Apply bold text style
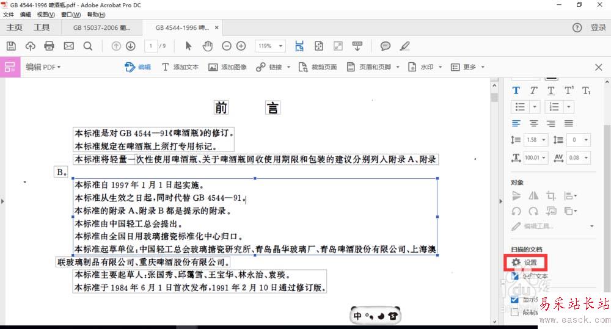The width and height of the screenshot is (611, 329). 516,91
